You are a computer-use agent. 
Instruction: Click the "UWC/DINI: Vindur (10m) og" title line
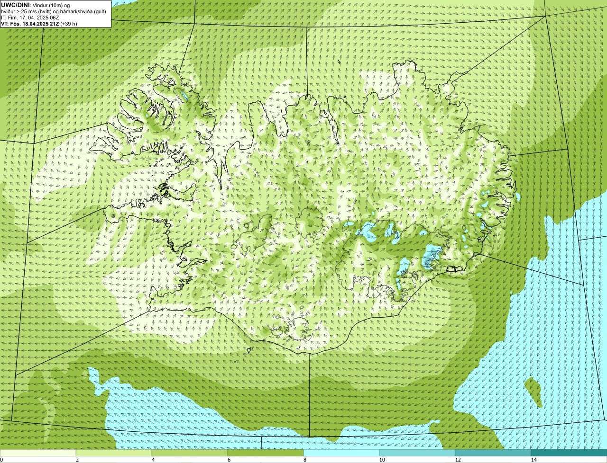[x=36, y=5]
